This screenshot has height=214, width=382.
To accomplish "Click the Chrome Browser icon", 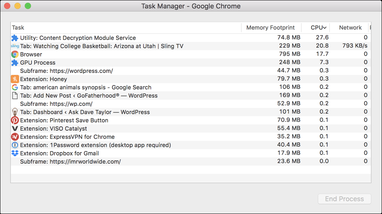I will [15, 54].
